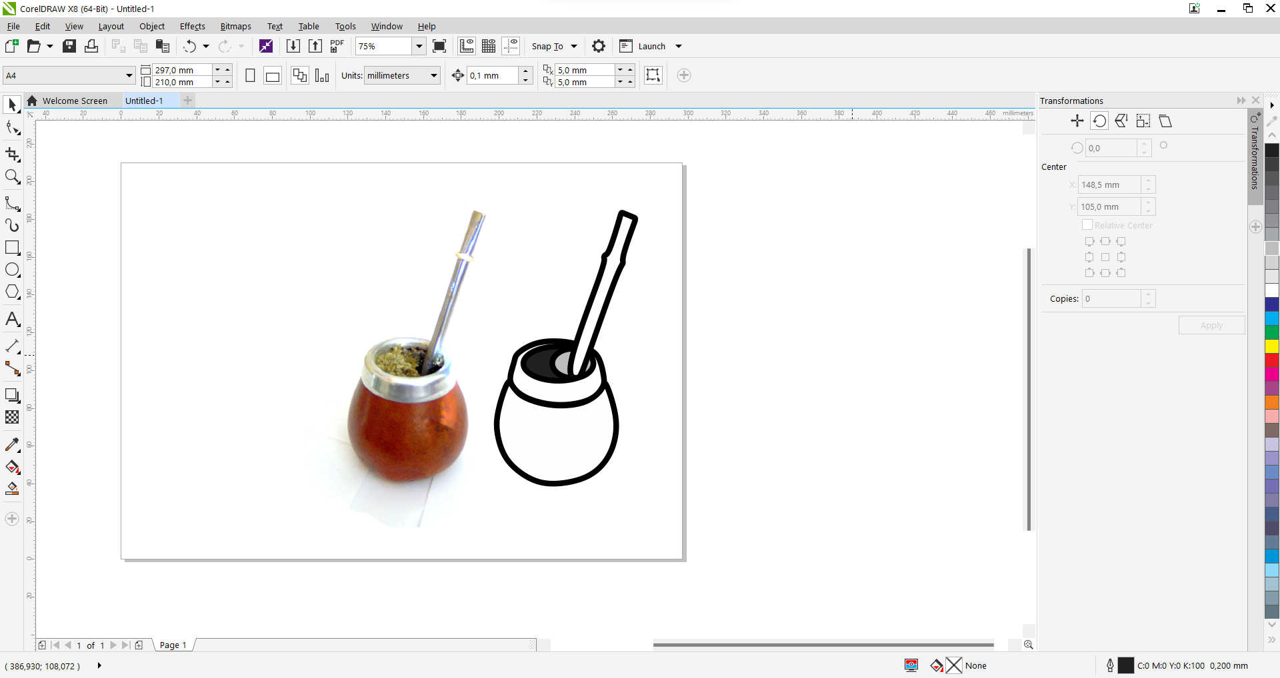Select the Page 1 tab
The image size is (1280, 678).
coord(173,645)
